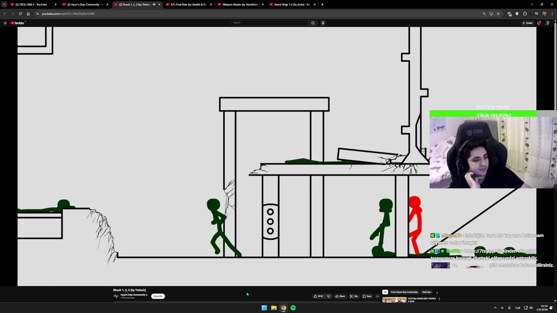The image size is (557, 313).
Task: Expand the tab search dropdown arrow
Action: tap(4, 4)
